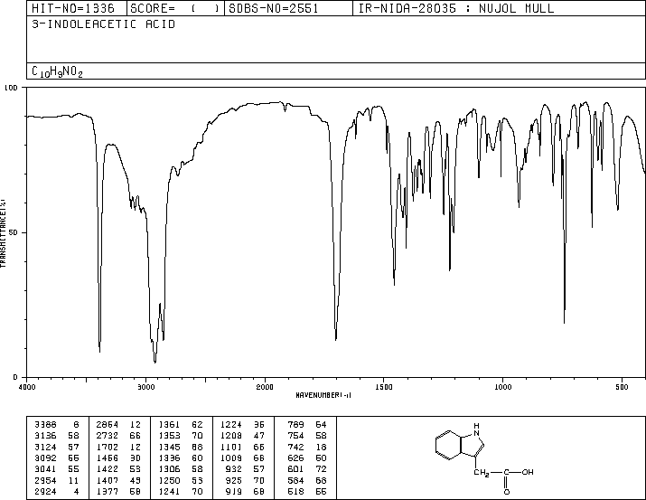Select the 754 peak entry

[x=307, y=436]
